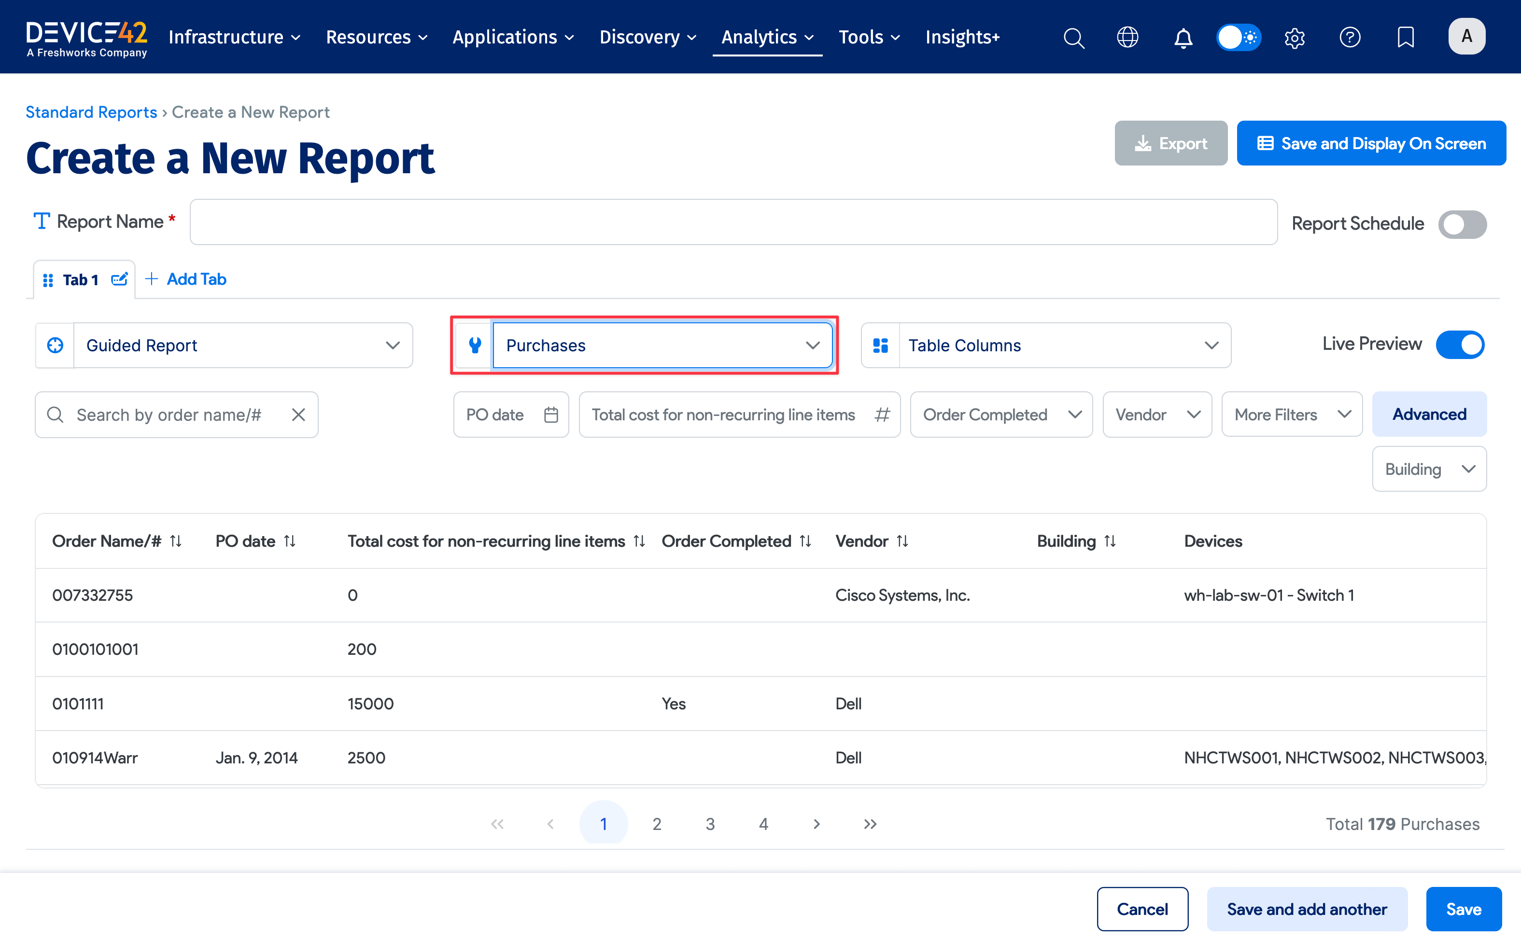Open saved bookmarks
Viewport: 1521px width, 940px height.
pyautogui.click(x=1405, y=37)
